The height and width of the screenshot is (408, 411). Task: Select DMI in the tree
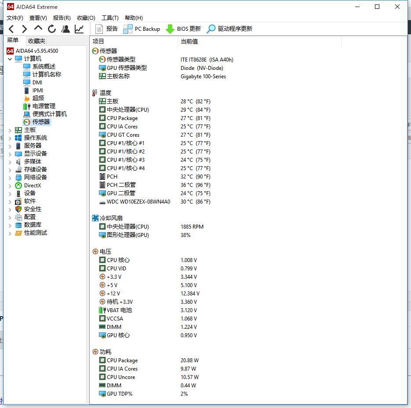point(33,82)
